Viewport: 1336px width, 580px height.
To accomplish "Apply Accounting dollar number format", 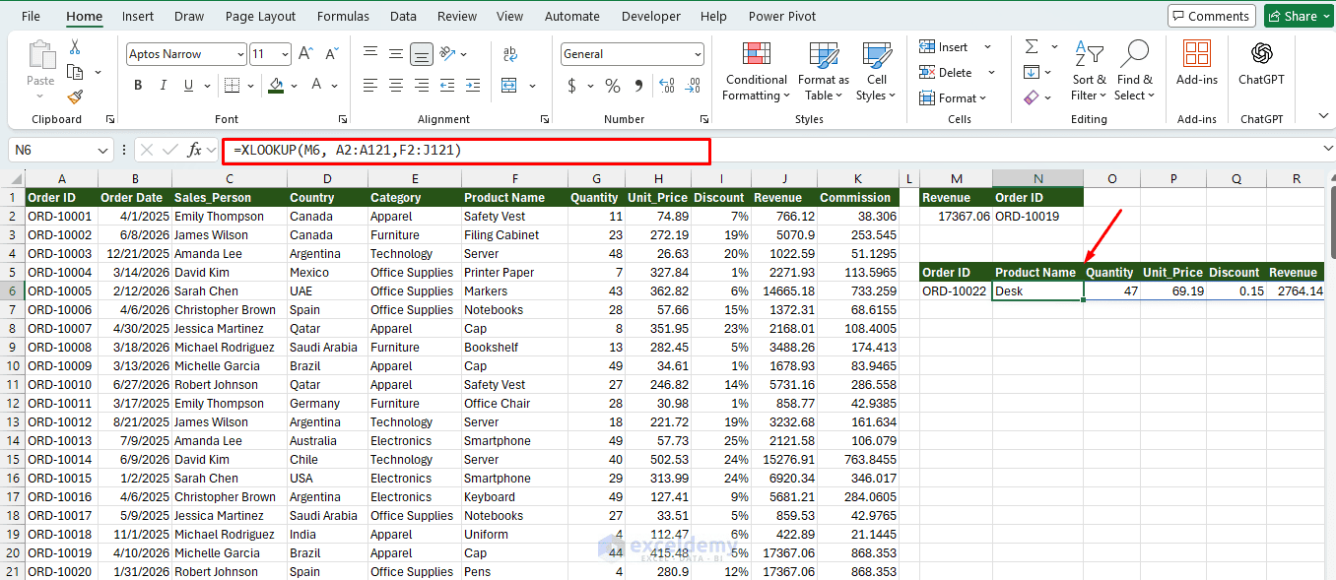I will pos(571,86).
